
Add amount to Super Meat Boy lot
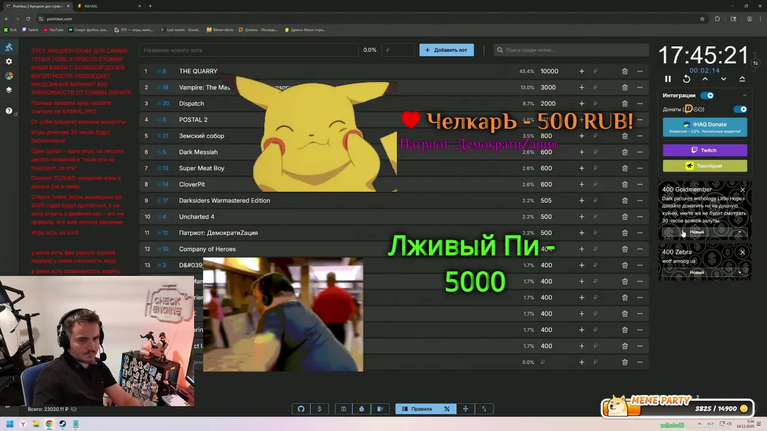(581, 168)
